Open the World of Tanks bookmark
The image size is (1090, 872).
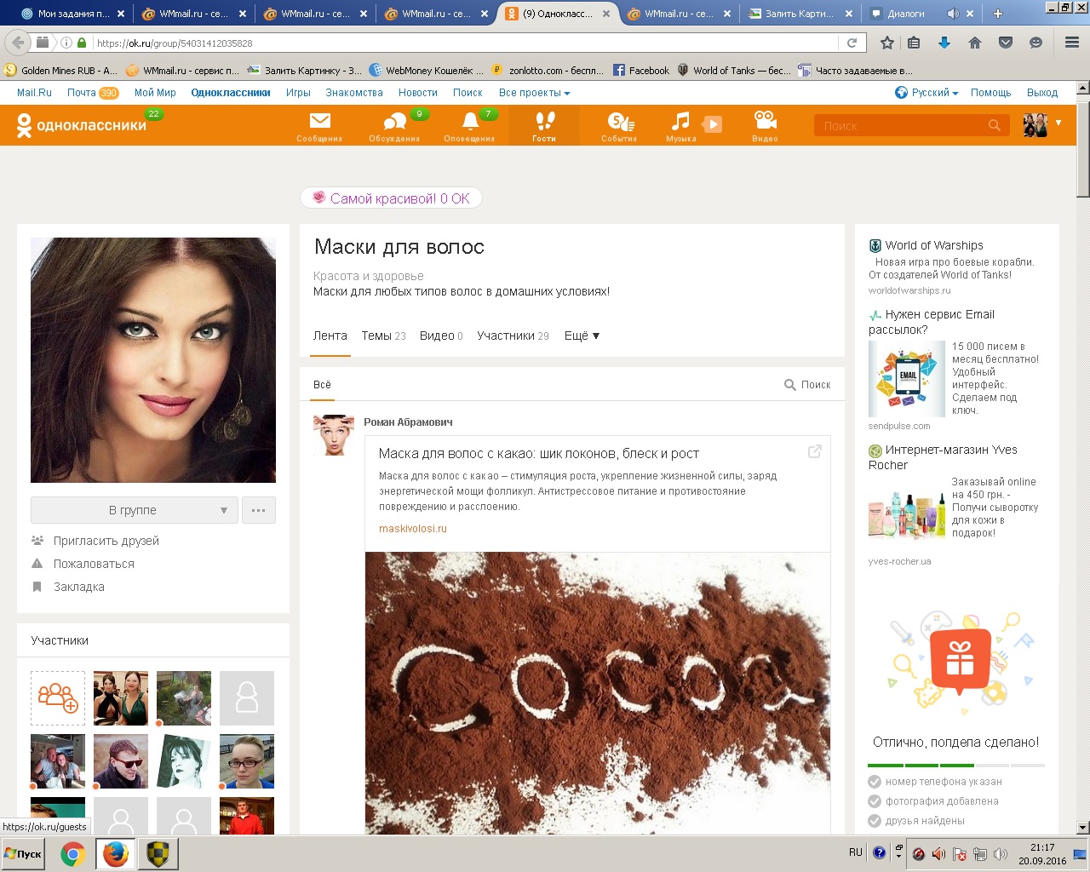(x=734, y=71)
